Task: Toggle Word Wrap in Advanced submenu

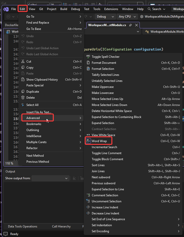Action: 99,141
